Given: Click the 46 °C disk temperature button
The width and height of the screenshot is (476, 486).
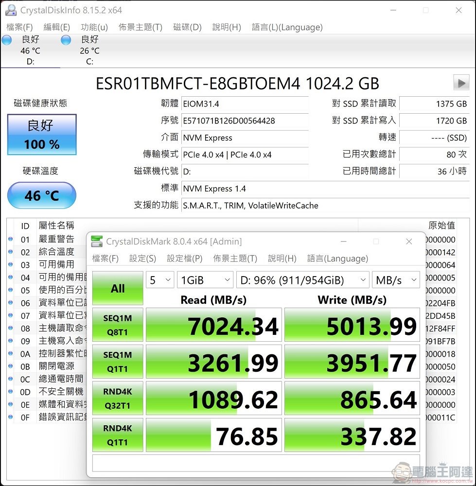Looking at the screenshot, I should click(42, 195).
